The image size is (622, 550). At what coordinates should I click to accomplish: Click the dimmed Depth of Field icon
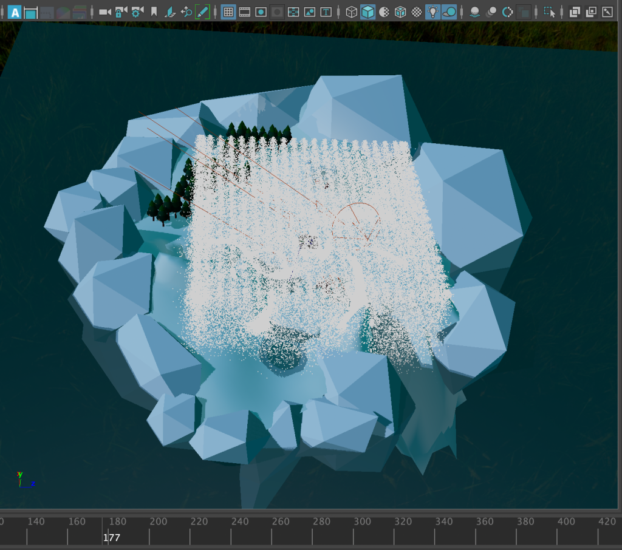coord(524,12)
